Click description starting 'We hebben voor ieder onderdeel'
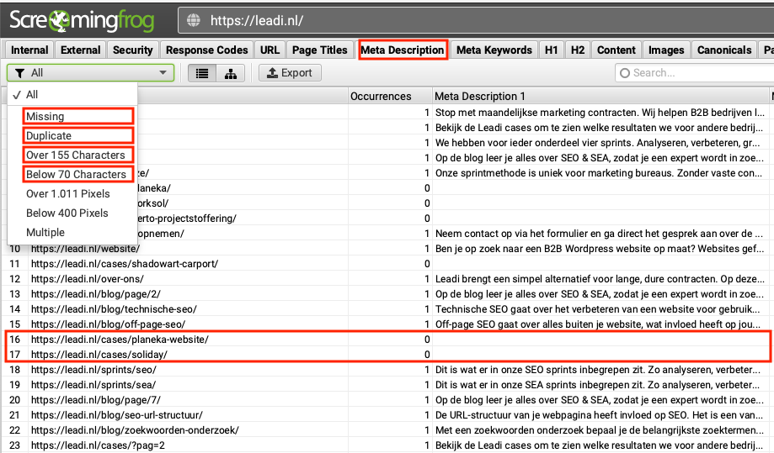Screen dimensions: 774x453 [x=597, y=143]
